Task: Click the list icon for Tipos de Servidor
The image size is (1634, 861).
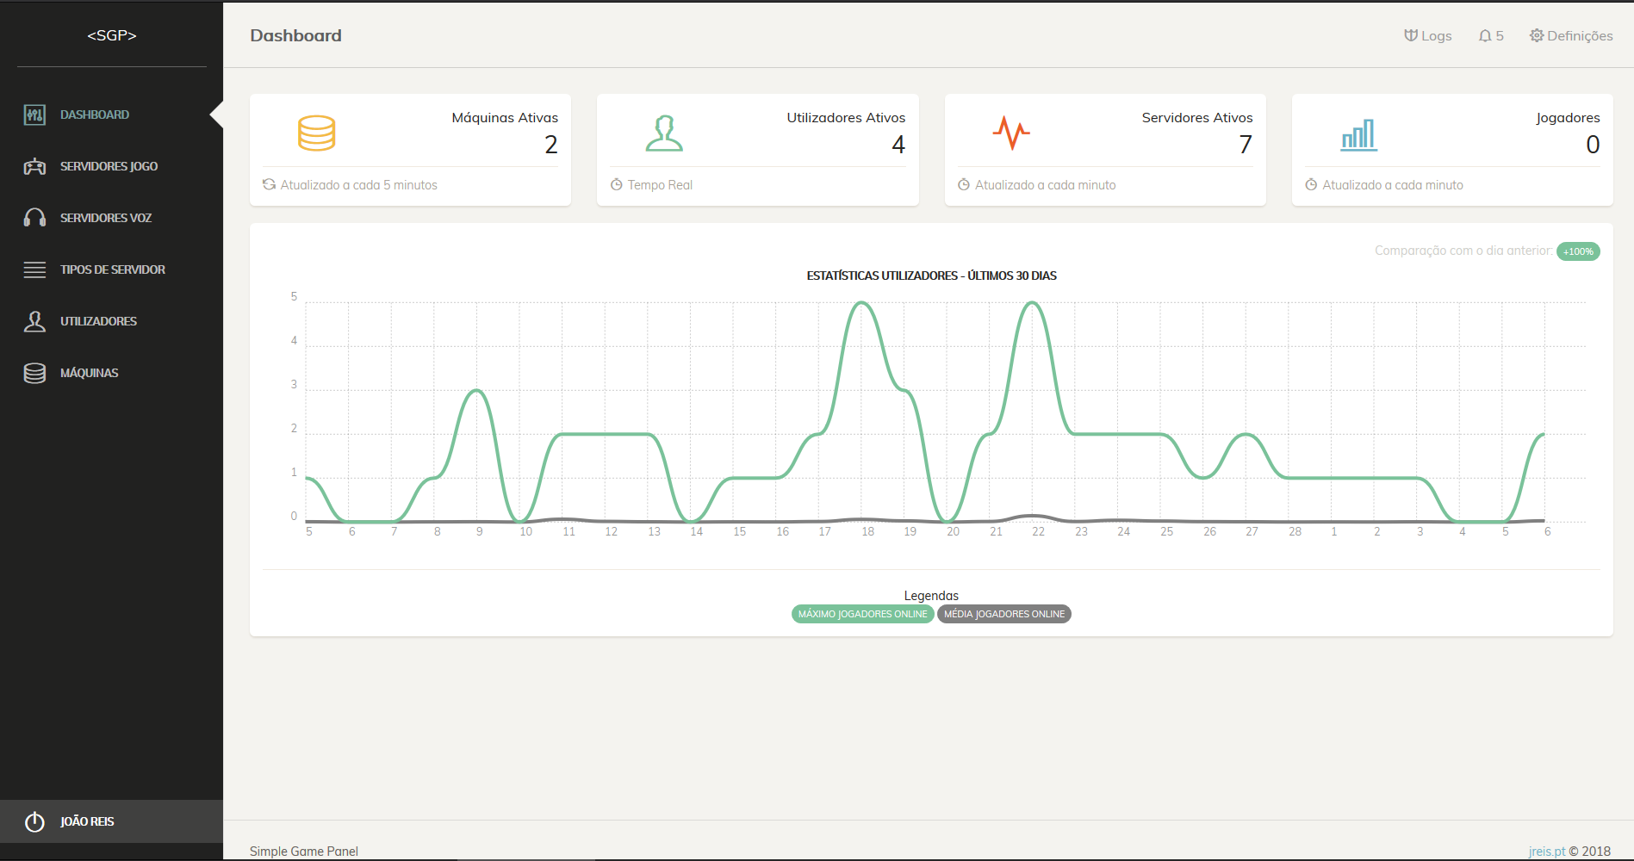Action: [34, 269]
